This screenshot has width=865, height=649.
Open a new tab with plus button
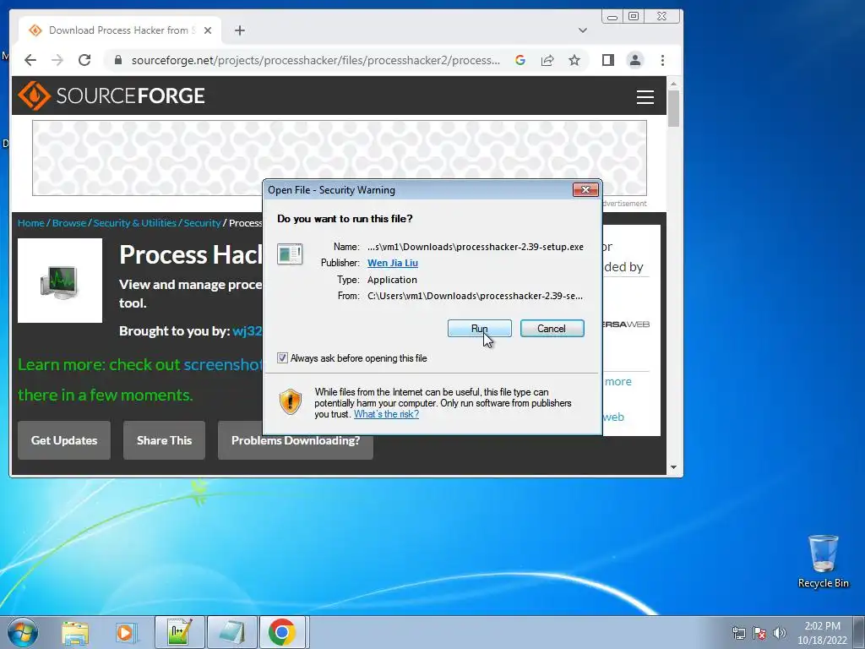tap(239, 30)
